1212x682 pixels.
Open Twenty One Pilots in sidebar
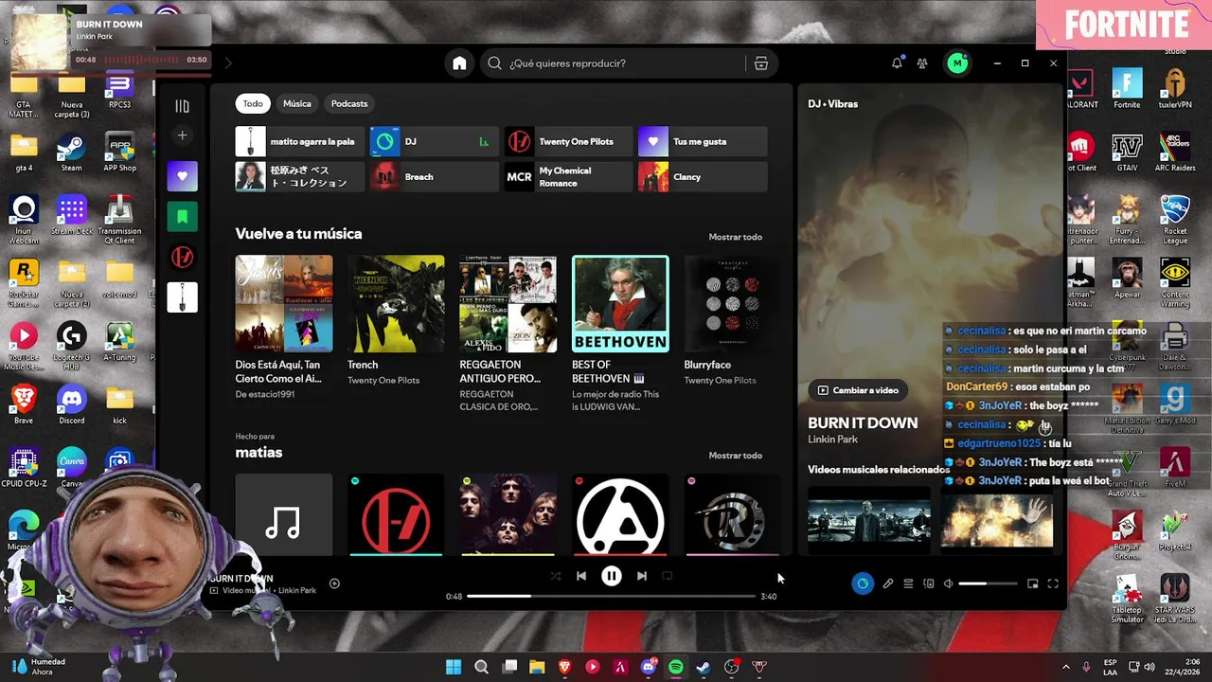click(x=183, y=257)
